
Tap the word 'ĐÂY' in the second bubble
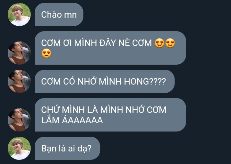[x=108, y=43]
